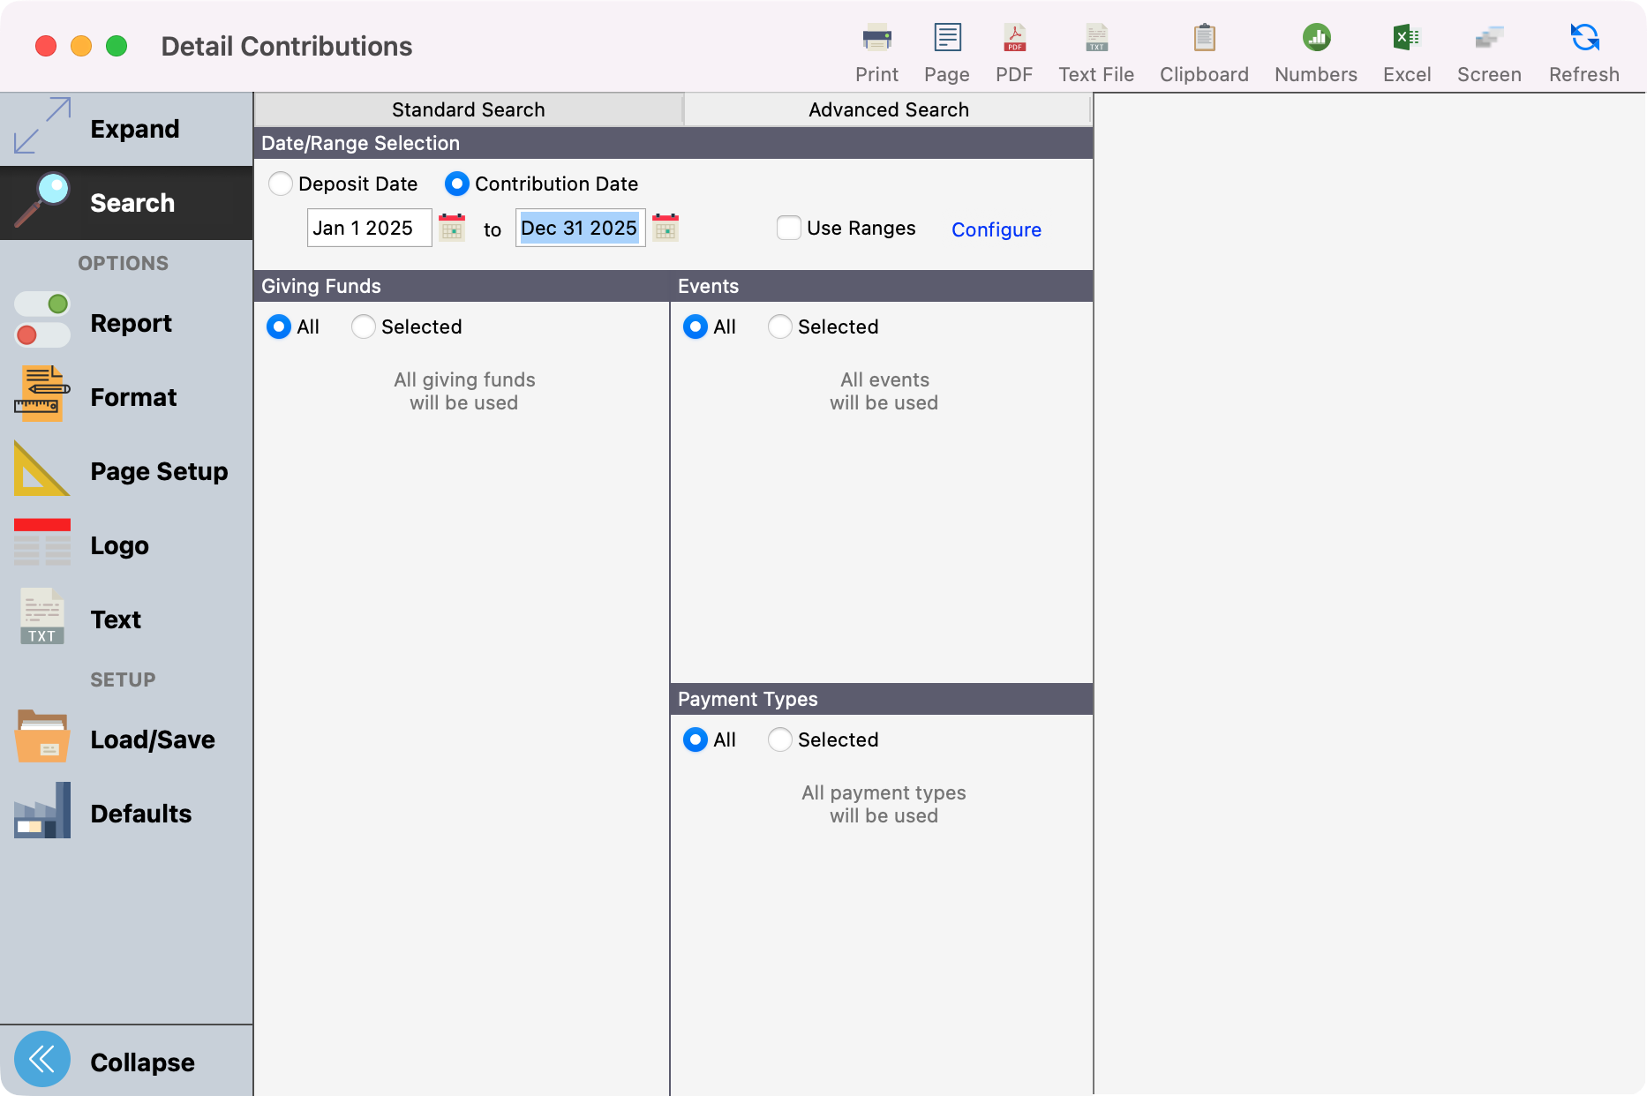Open the Report toggle switches icon
1647x1096 pixels.
coord(42,321)
